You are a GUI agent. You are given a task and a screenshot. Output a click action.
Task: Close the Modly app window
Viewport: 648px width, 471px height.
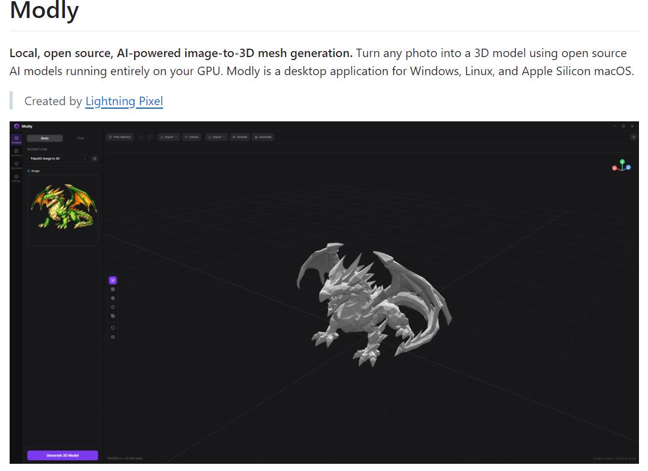coord(632,126)
